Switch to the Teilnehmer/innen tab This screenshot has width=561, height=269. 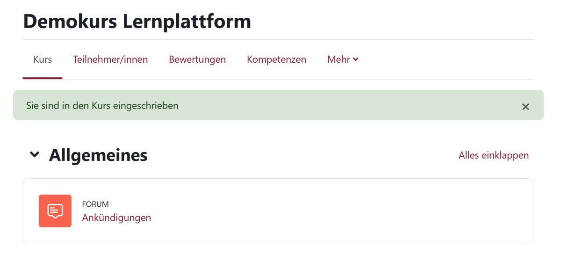[x=110, y=59]
